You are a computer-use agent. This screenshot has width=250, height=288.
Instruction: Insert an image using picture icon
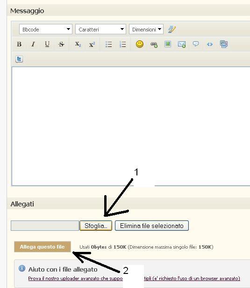pyautogui.click(x=168, y=44)
